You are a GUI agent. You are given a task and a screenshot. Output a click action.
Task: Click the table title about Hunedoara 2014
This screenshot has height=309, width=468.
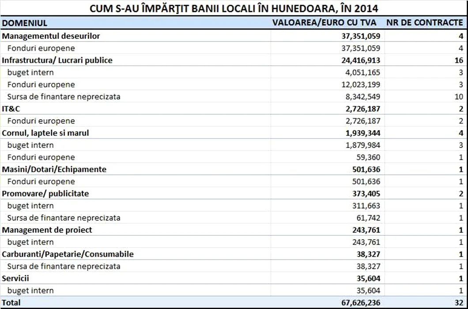tap(234, 8)
